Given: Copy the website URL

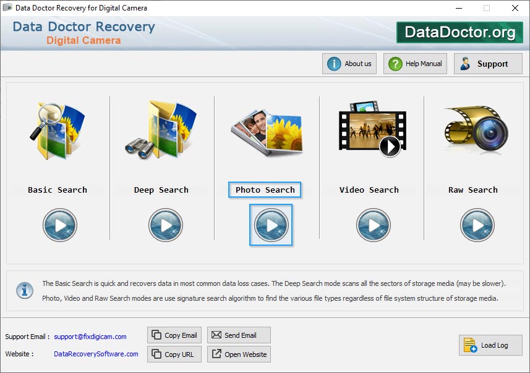Looking at the screenshot, I should [x=174, y=354].
